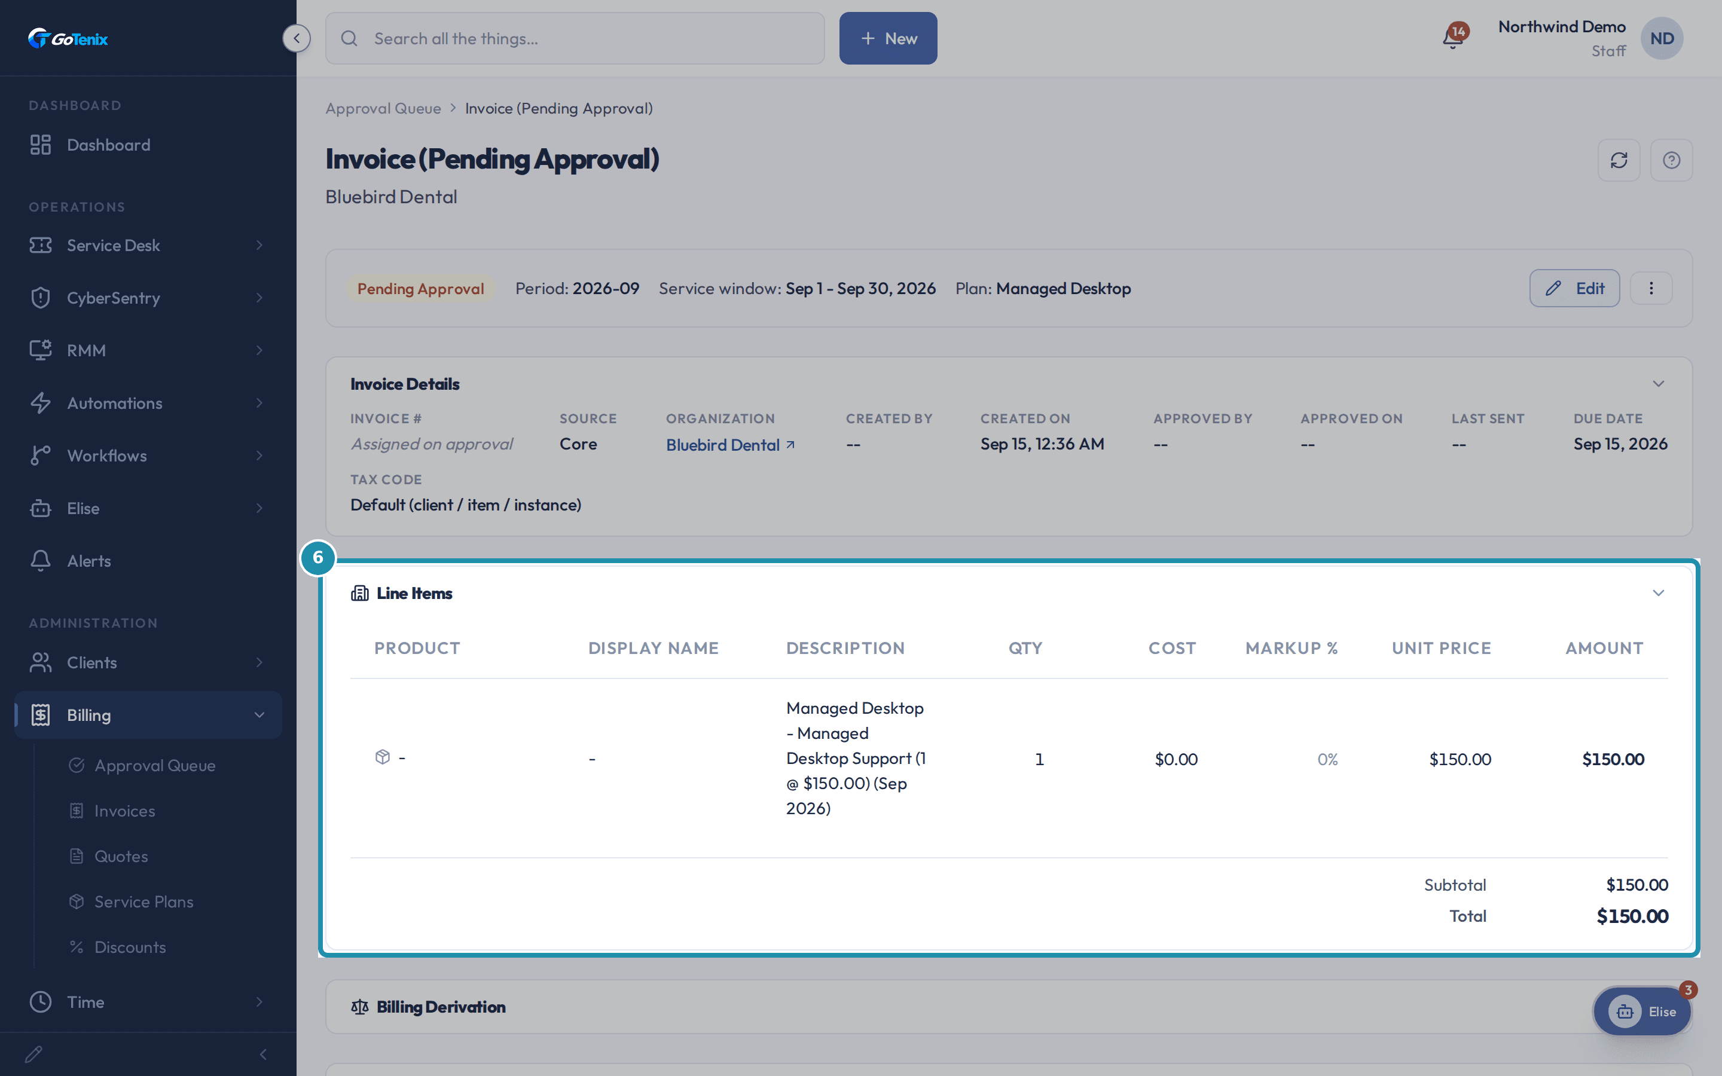
Task: Click the pencil icon at sidebar bottom
Action: pos(34,1054)
